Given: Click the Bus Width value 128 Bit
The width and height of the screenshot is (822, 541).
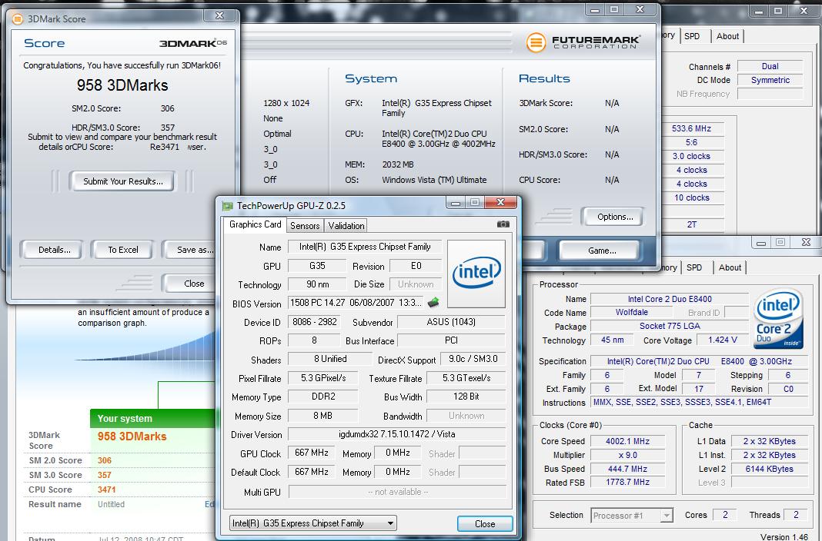Looking at the screenshot, I should click(x=466, y=397).
